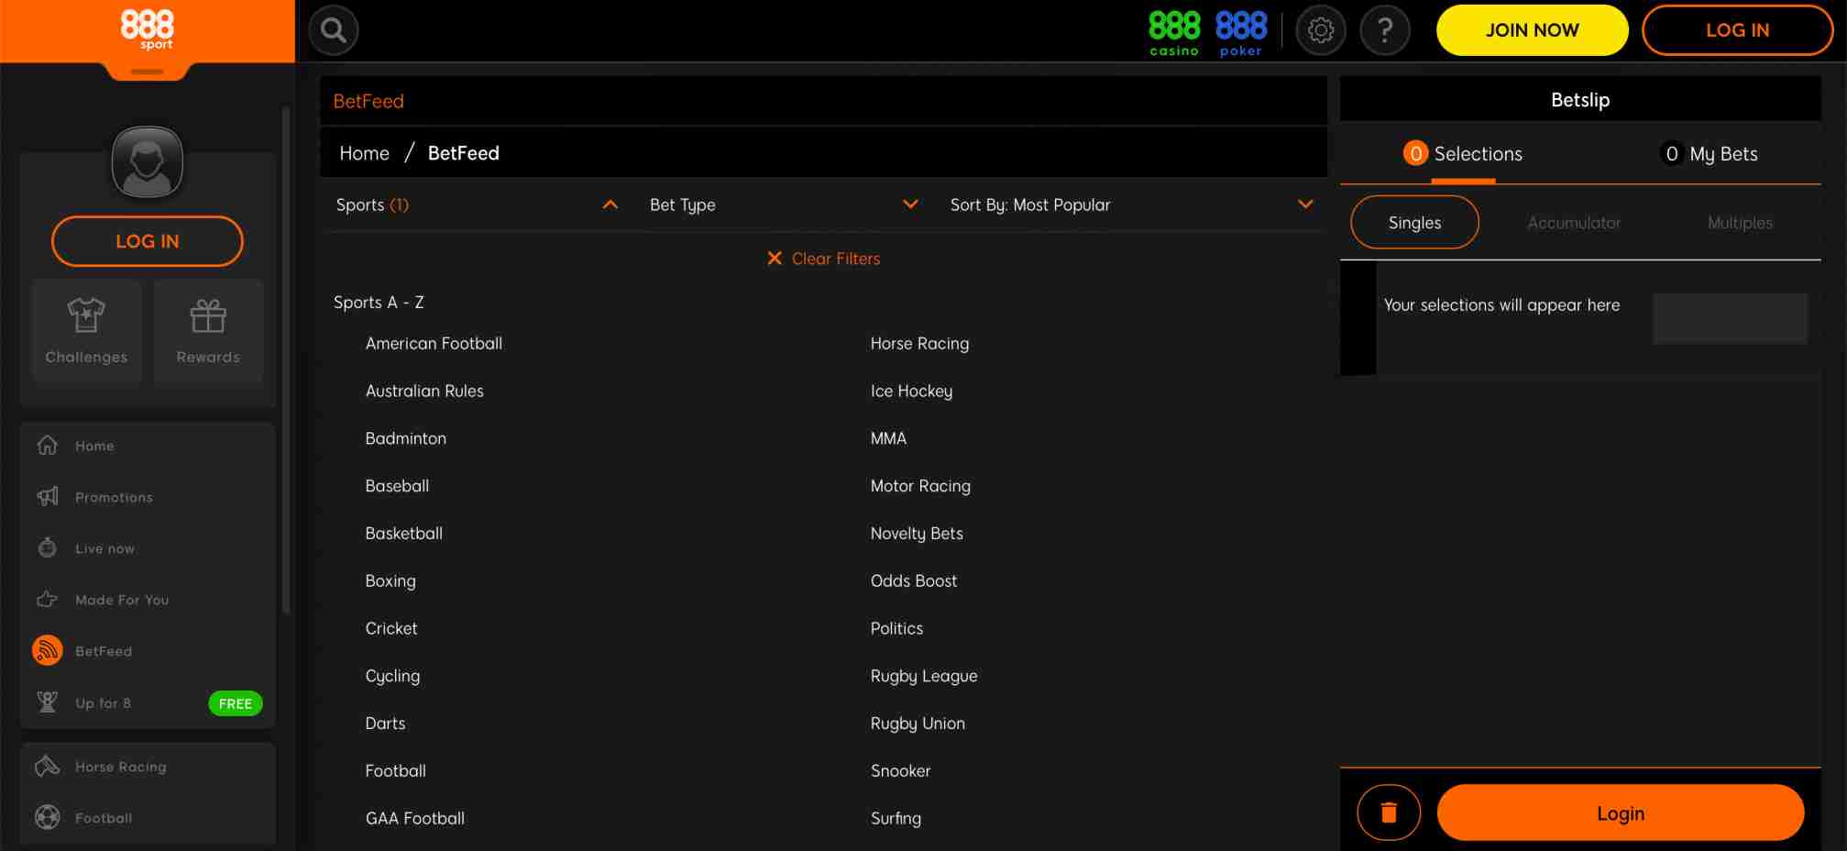Filter by Novelty Bets

(x=917, y=534)
